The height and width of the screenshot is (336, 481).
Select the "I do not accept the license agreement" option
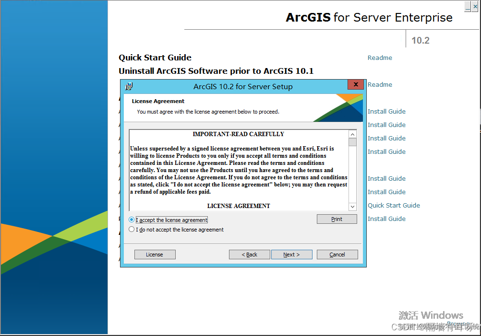[x=131, y=229]
